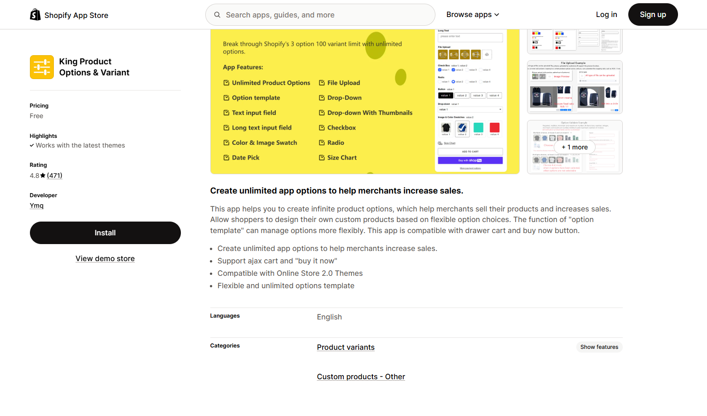This screenshot has height=416, width=707.
Task: Click the King Product Options app icon
Action: (x=42, y=67)
